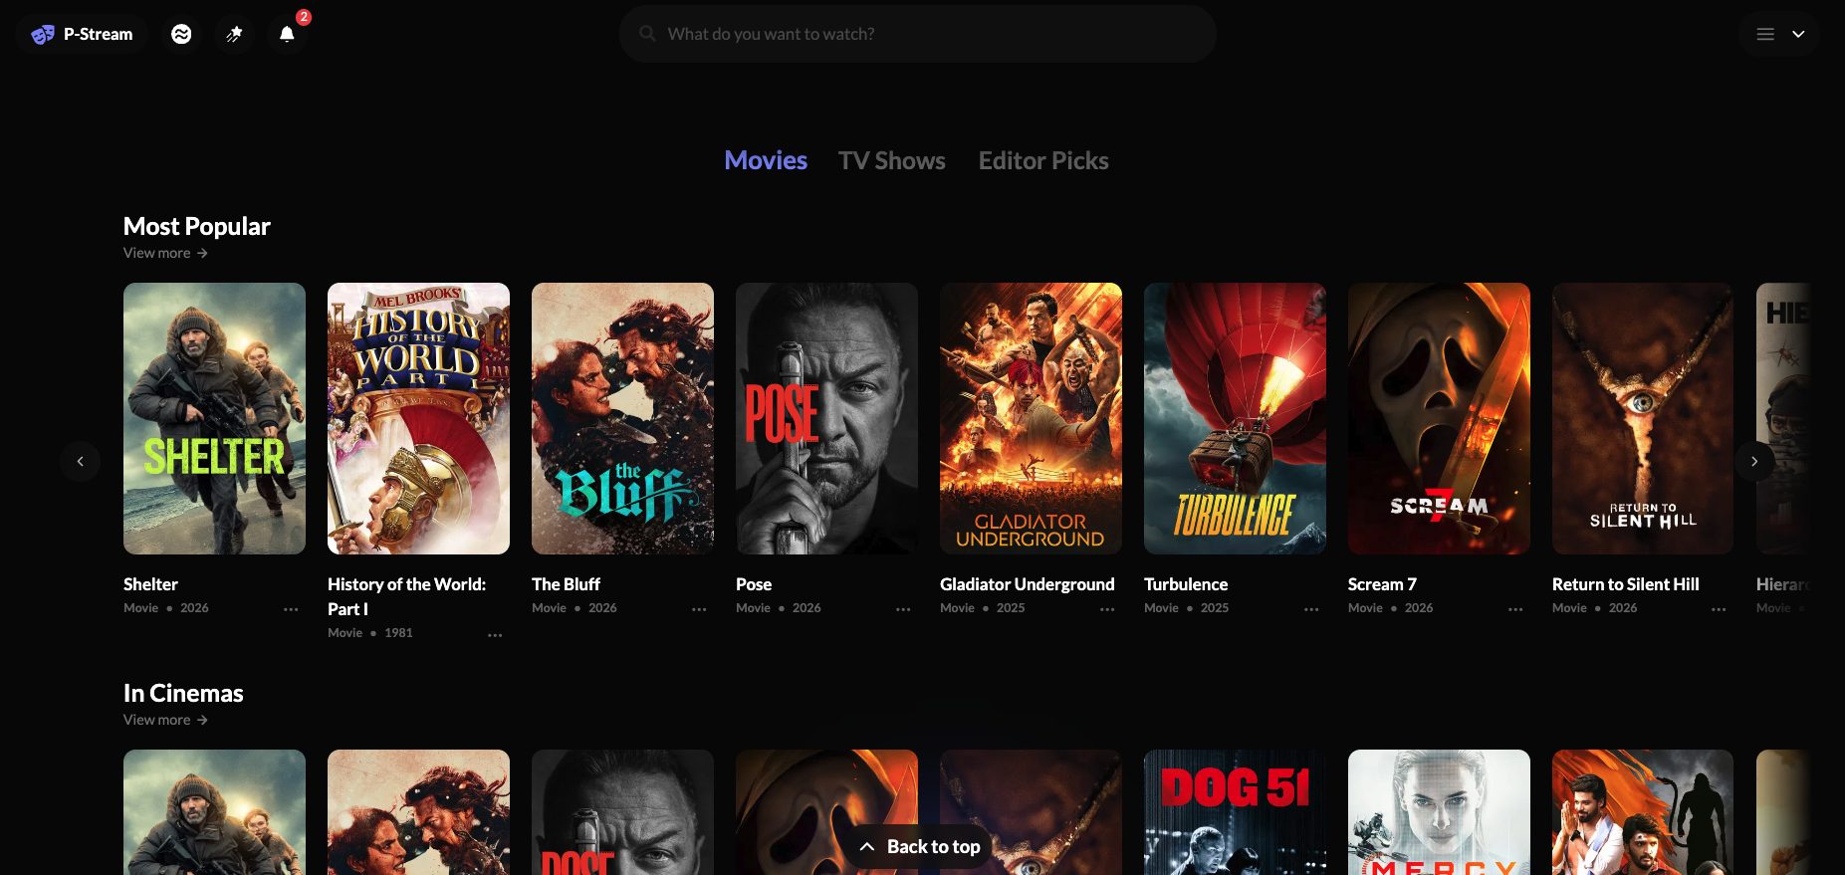The width and height of the screenshot is (1845, 875).
Task: Open the three-dot menu for Shelter
Action: pos(291,609)
